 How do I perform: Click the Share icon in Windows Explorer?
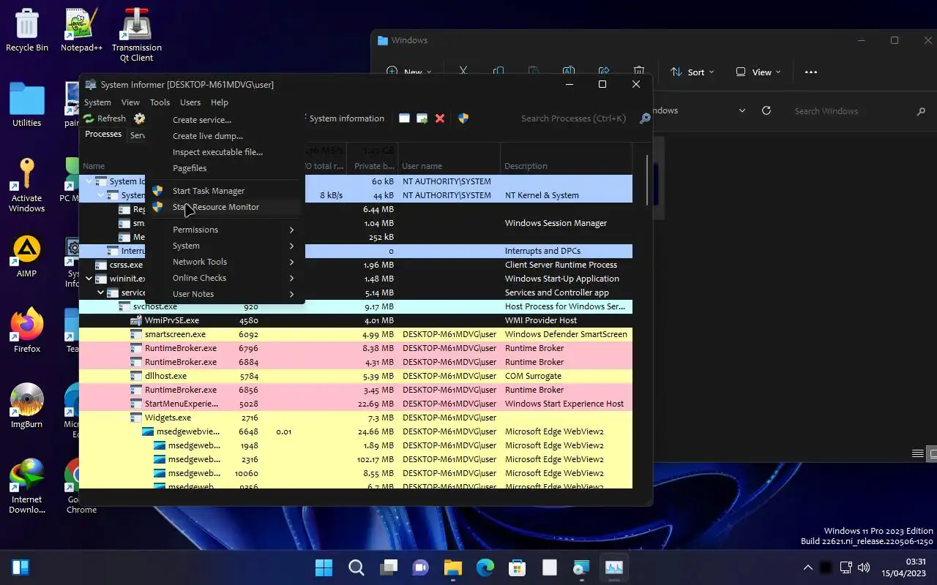[x=604, y=72]
